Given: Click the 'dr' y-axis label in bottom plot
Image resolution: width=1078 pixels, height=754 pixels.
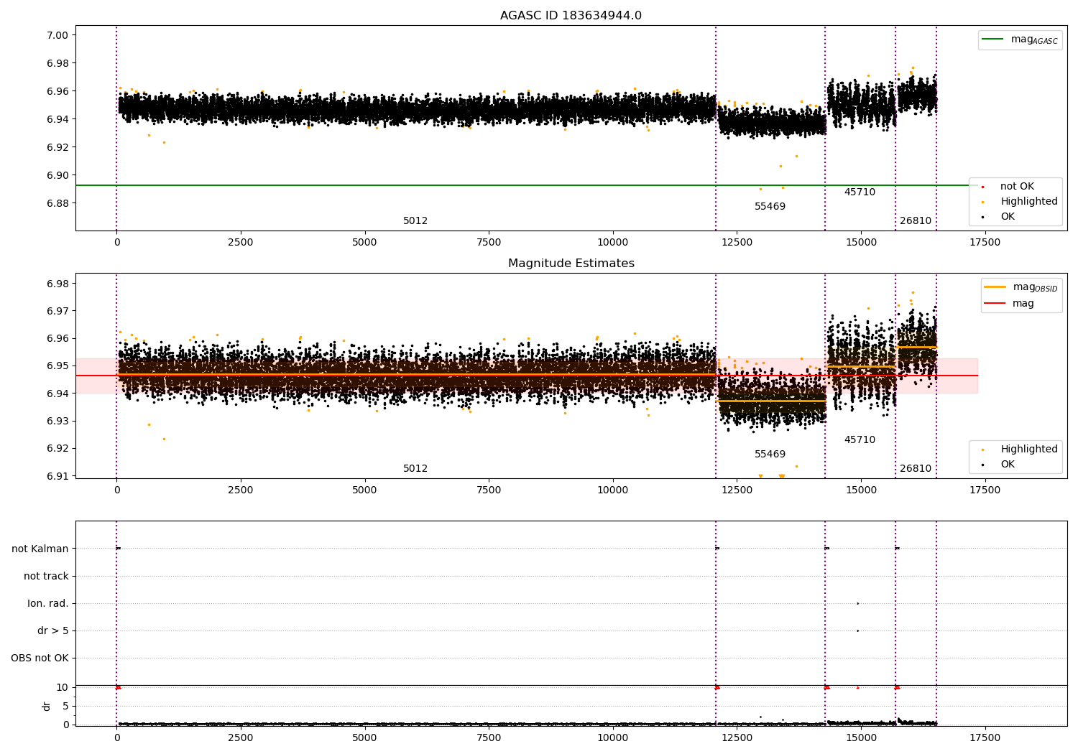Looking at the screenshot, I should click(47, 706).
